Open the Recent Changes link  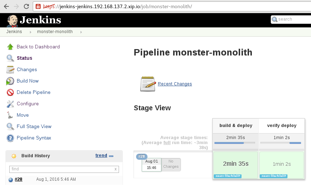[x=175, y=84]
